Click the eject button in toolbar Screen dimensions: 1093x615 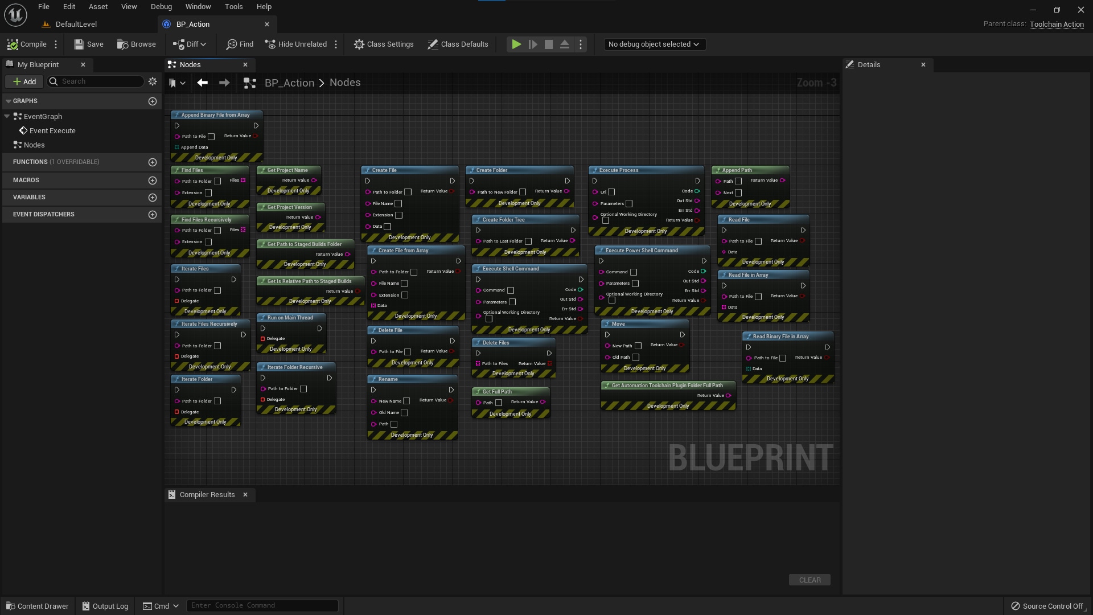[565, 44]
